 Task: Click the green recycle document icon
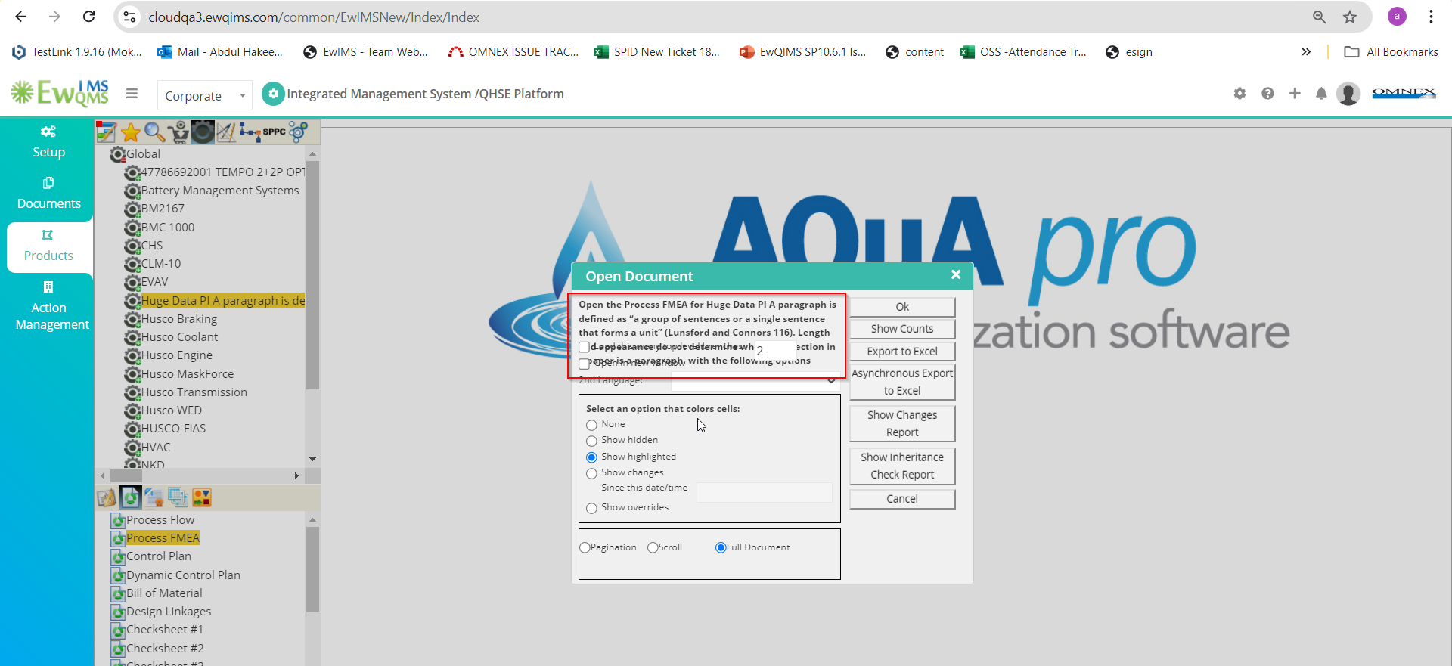[131, 497]
